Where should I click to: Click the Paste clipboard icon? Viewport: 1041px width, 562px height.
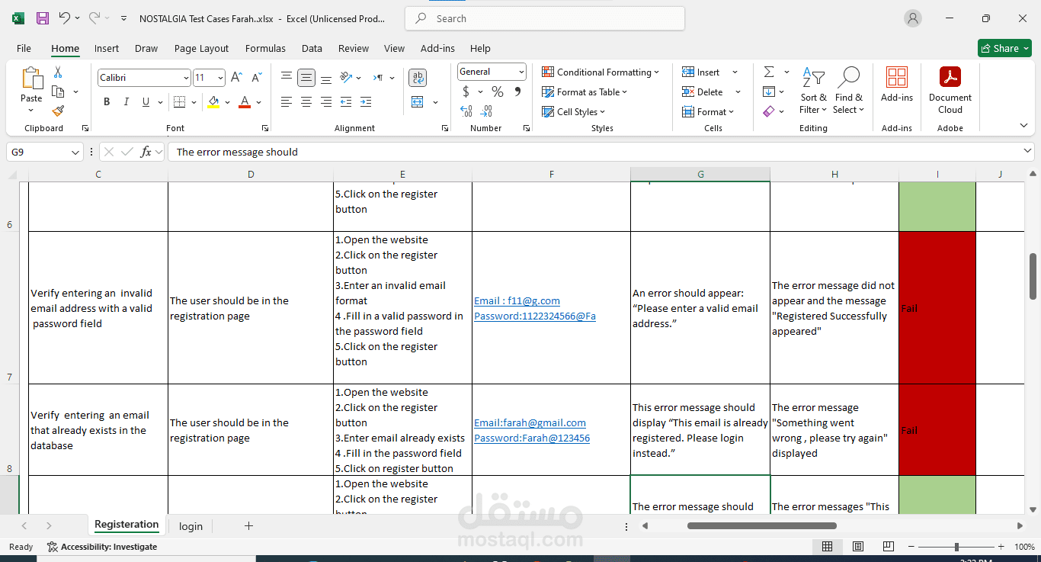pos(31,79)
